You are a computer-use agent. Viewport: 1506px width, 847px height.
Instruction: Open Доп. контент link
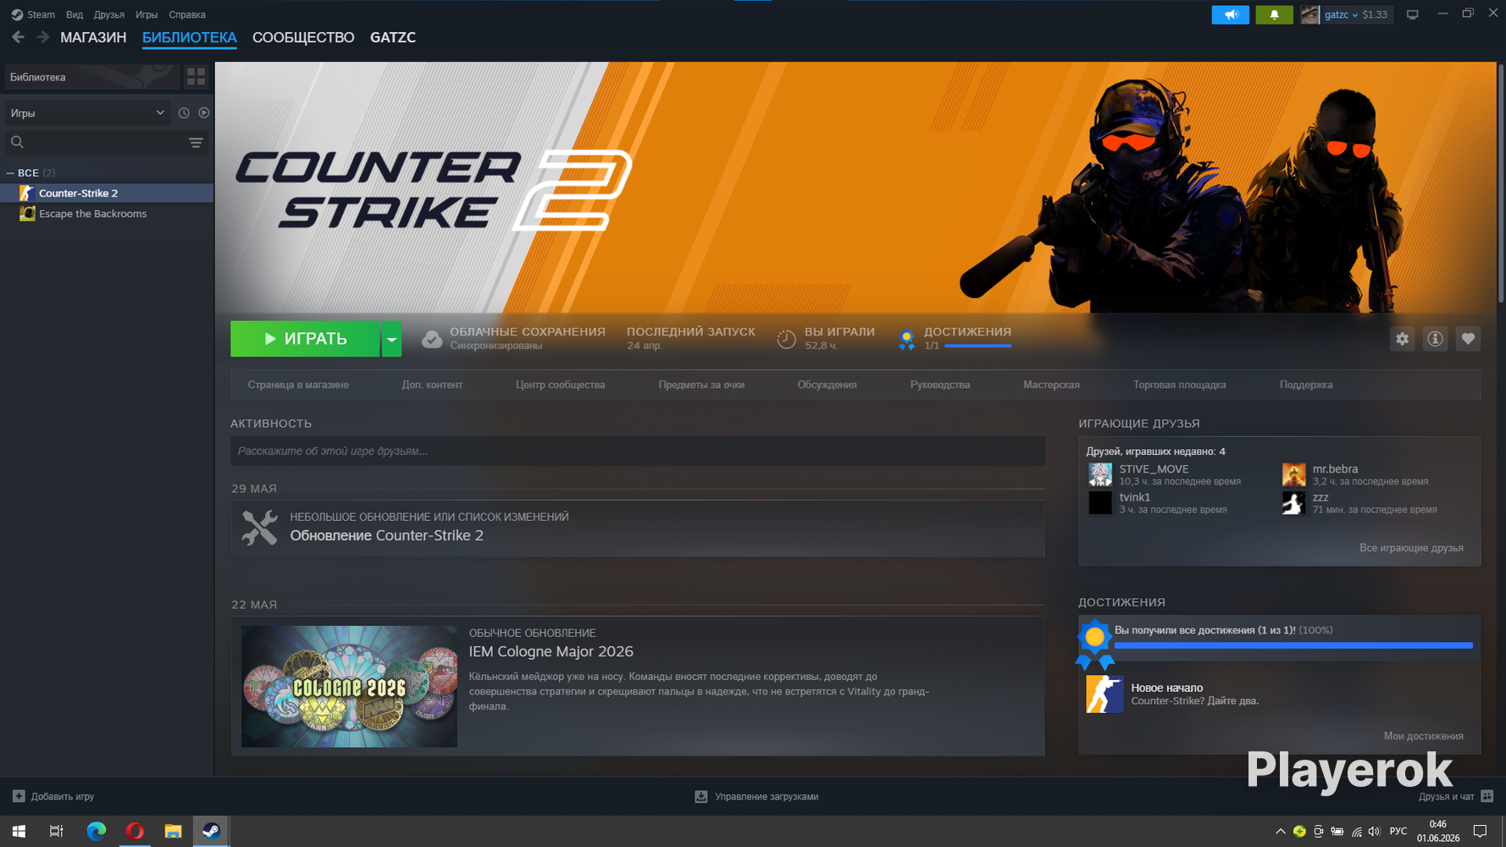(432, 385)
